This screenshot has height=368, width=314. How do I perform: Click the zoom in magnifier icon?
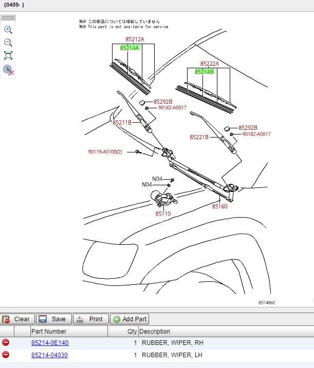click(8, 30)
